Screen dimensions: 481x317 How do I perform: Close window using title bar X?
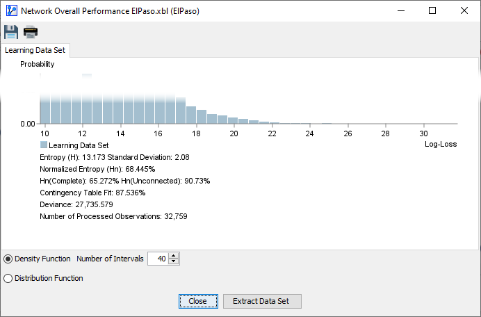(464, 10)
